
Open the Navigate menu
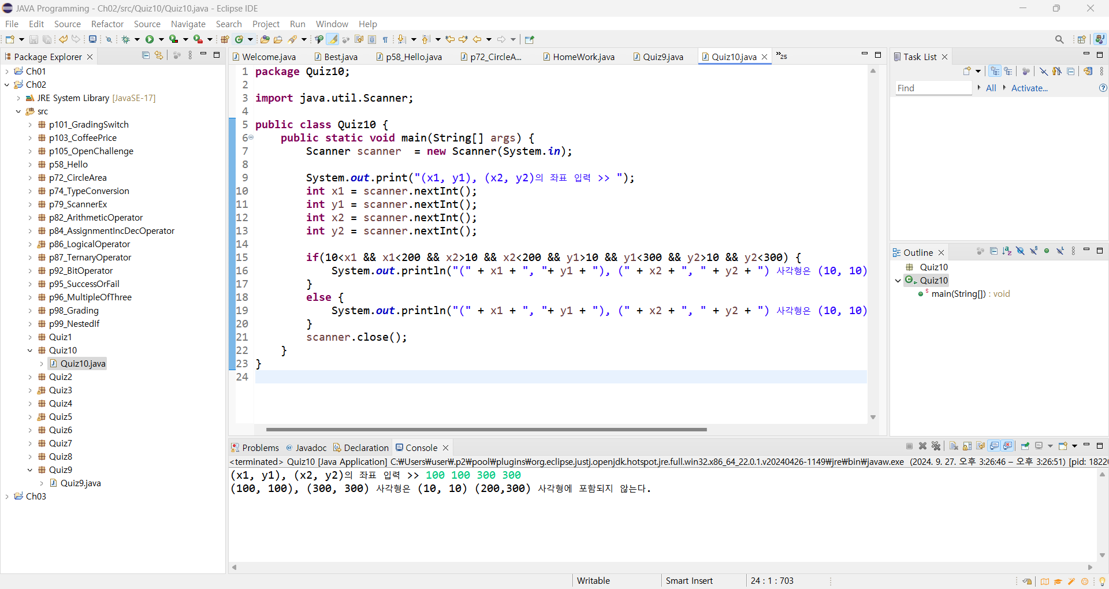click(x=188, y=24)
